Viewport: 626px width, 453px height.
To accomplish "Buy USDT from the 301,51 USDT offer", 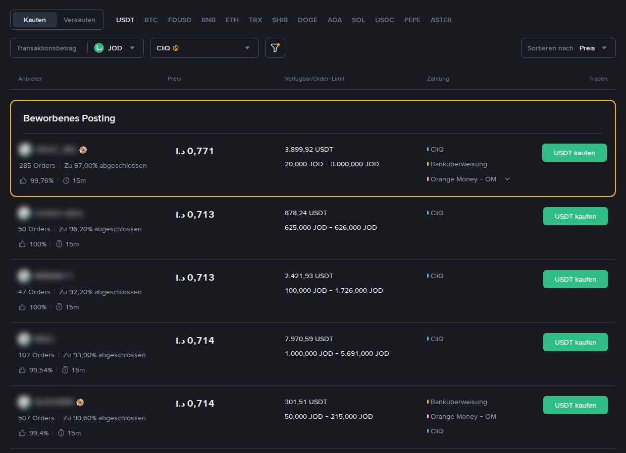I will click(x=576, y=405).
